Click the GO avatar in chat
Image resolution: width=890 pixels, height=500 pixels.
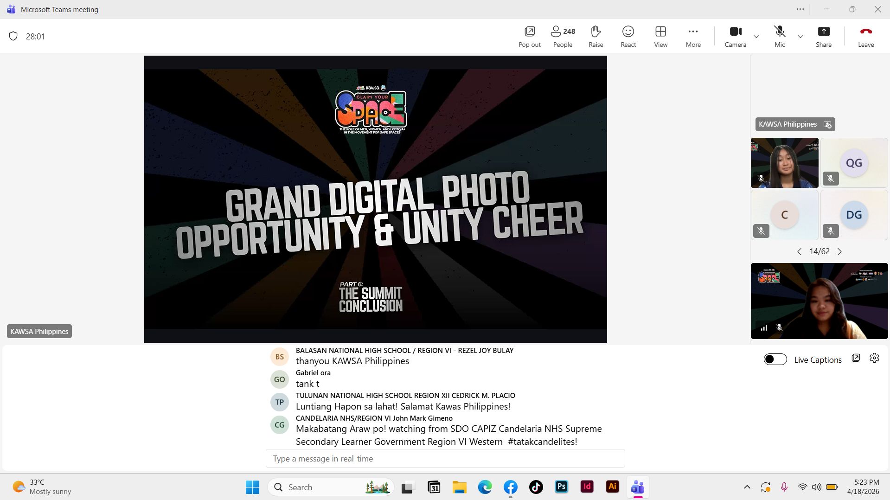click(279, 379)
